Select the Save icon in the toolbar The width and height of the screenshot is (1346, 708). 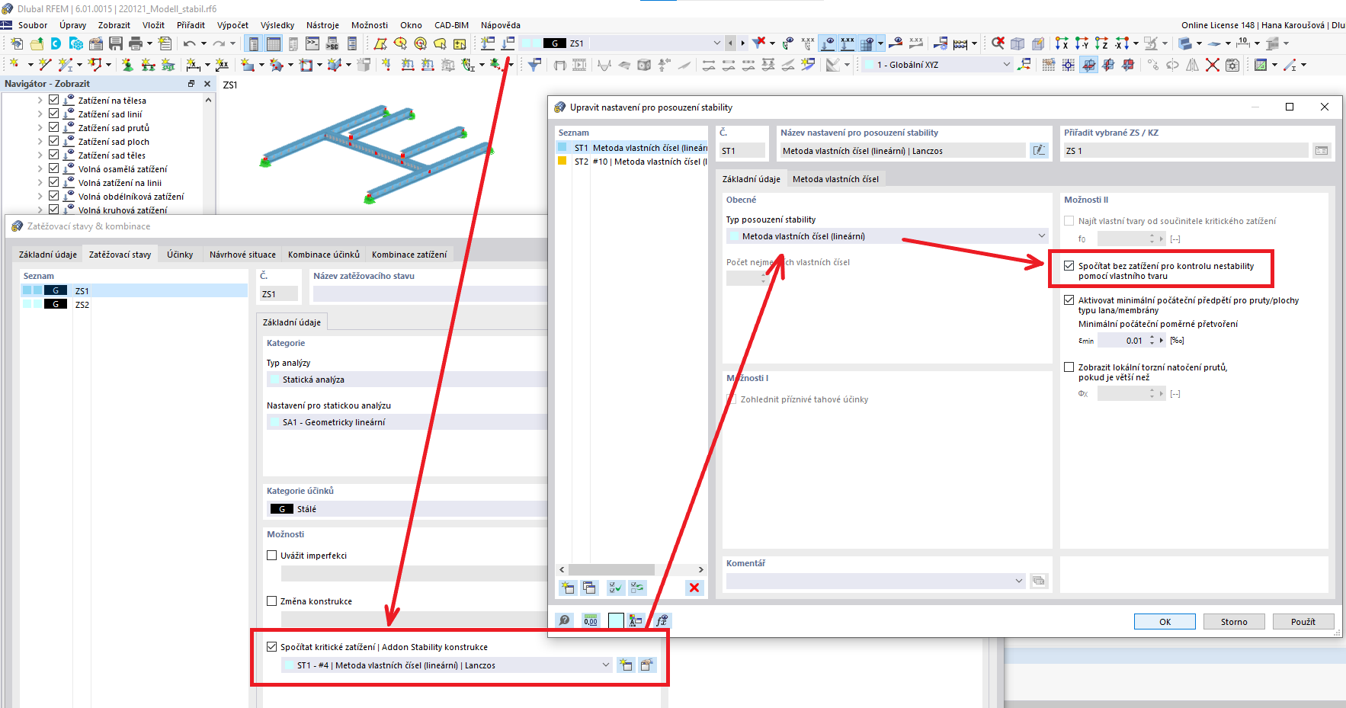pyautogui.click(x=116, y=43)
